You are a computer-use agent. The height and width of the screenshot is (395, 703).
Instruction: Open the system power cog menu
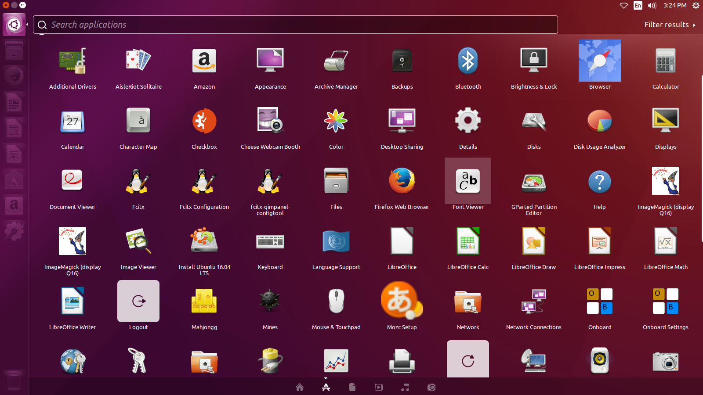point(696,5)
